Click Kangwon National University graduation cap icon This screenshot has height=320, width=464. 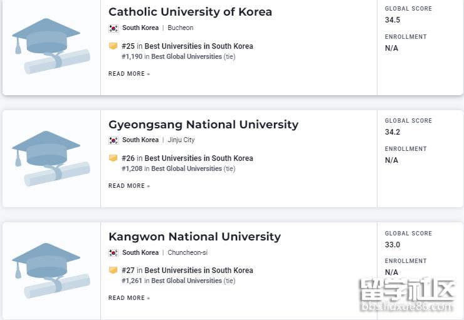click(x=51, y=269)
